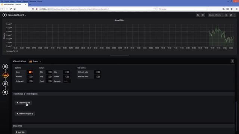Open dashboard settings cog icon

coord(203,15)
